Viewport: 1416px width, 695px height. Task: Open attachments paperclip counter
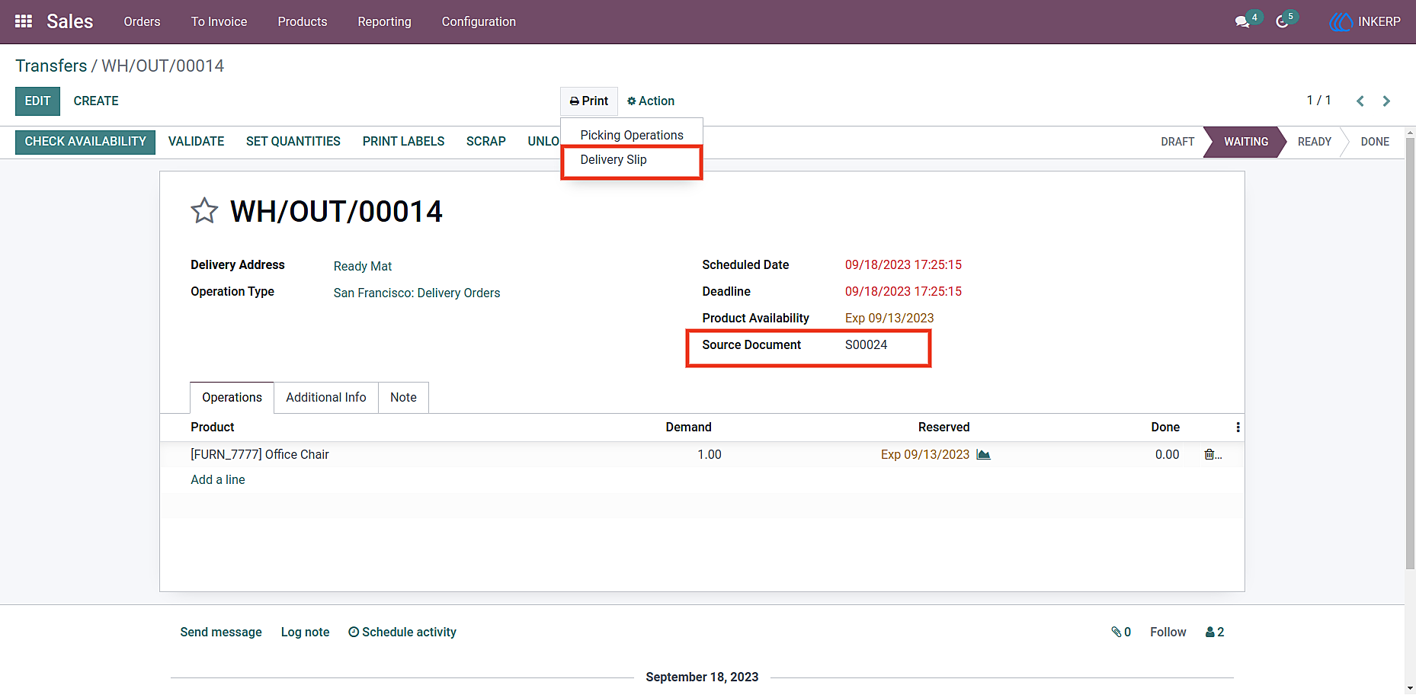click(1121, 632)
